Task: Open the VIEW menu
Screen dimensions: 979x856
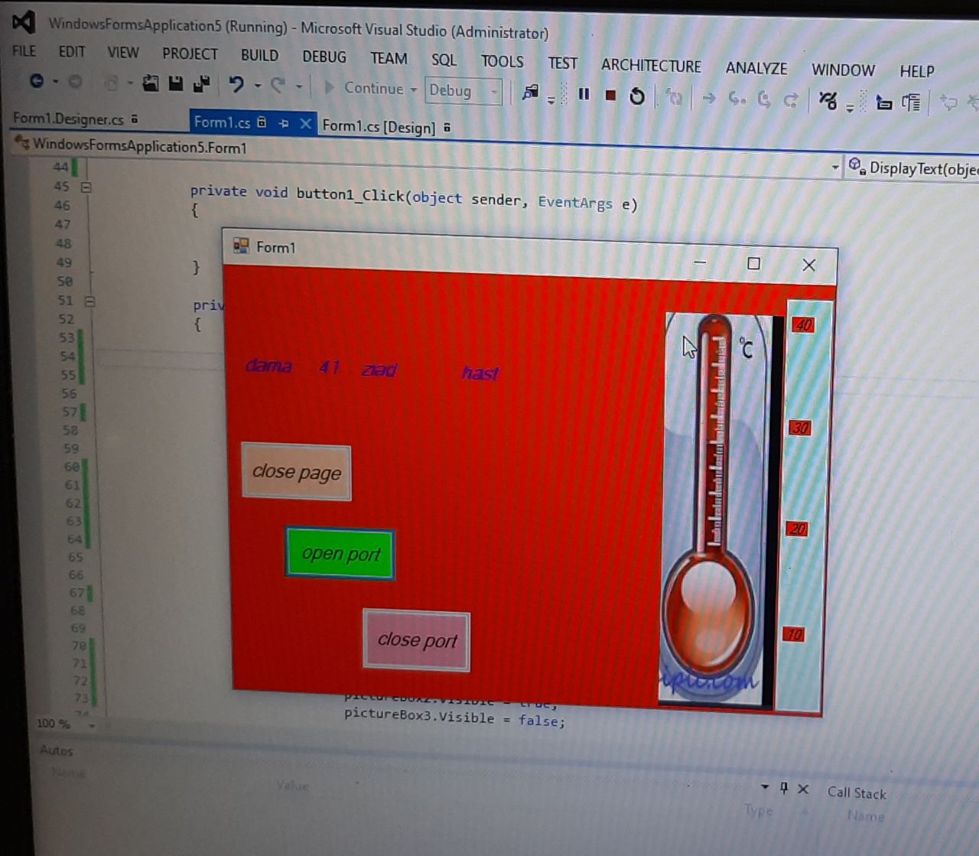Action: click(x=123, y=52)
